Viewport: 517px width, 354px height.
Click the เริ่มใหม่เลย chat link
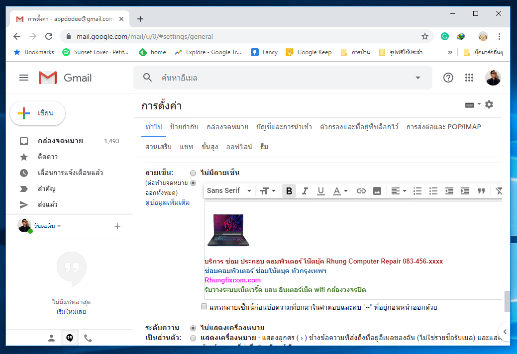(71, 312)
